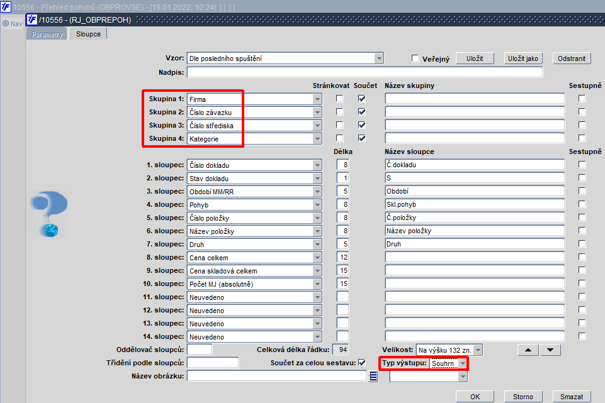Image resolution: width=605 pixels, height=403 pixels.
Task: Confirm with the OK button
Action: click(475, 397)
